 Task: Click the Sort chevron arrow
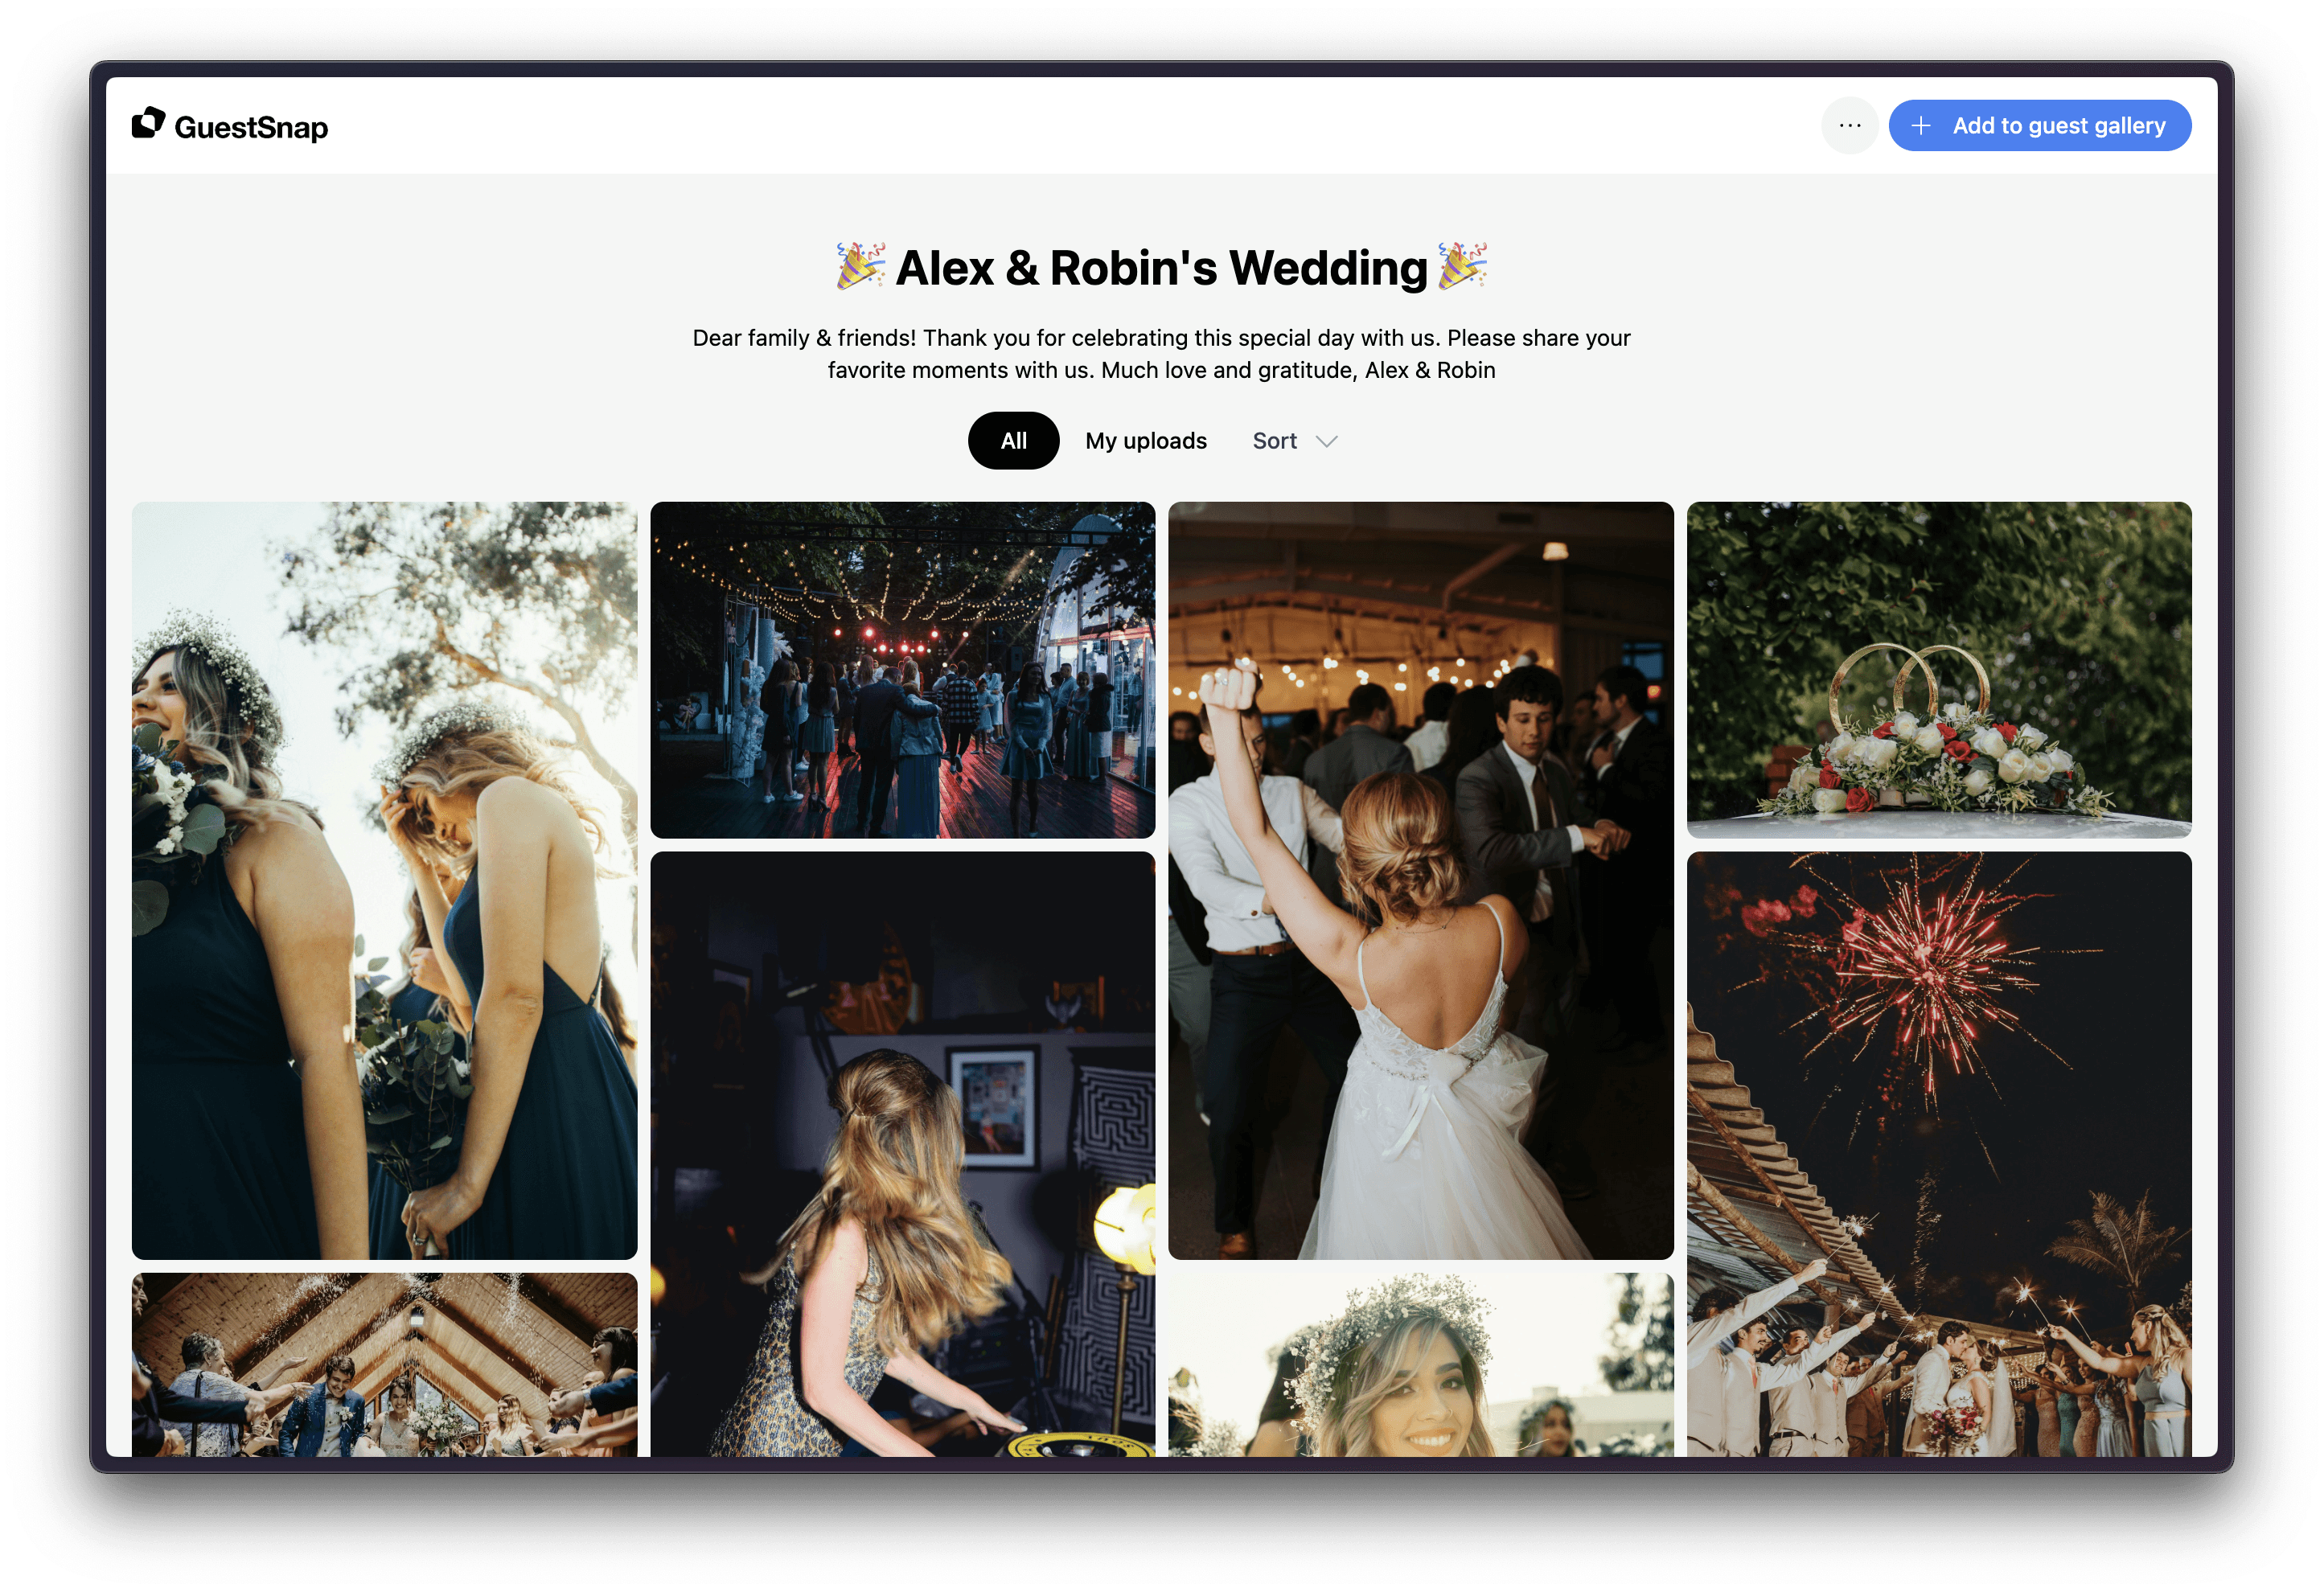click(x=1326, y=442)
